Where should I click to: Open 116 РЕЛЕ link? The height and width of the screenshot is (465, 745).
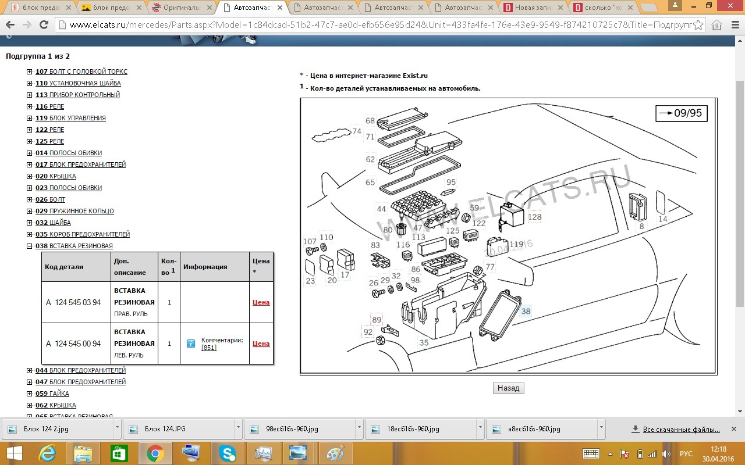tap(50, 106)
